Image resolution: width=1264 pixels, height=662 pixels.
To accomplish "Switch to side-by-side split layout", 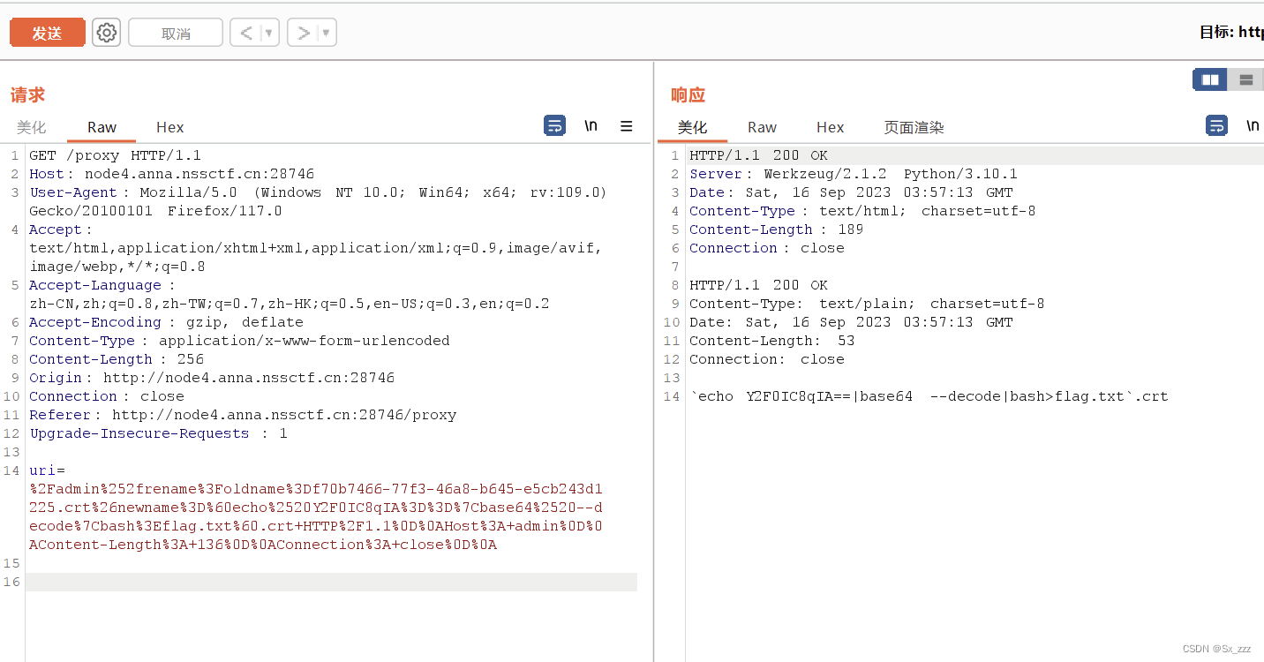I will tap(1210, 79).
